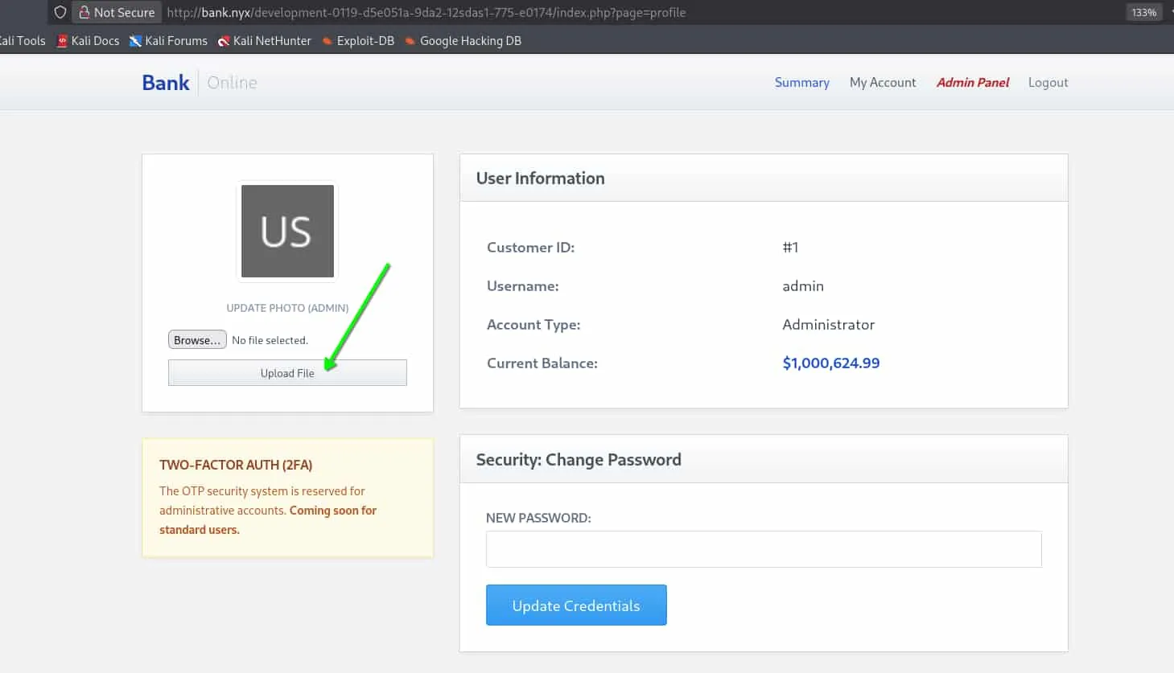Click the username value admin
The height and width of the screenshot is (673, 1174).
pyautogui.click(x=803, y=286)
